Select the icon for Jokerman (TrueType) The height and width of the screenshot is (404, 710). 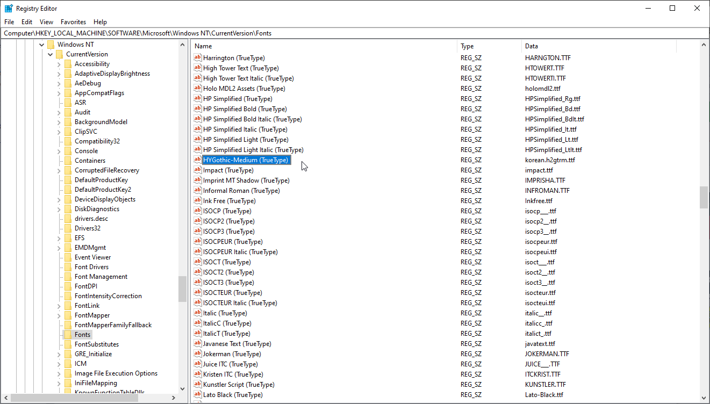198,353
